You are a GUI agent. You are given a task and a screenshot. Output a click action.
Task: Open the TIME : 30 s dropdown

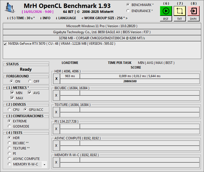pyautogui.click(x=21, y=18)
